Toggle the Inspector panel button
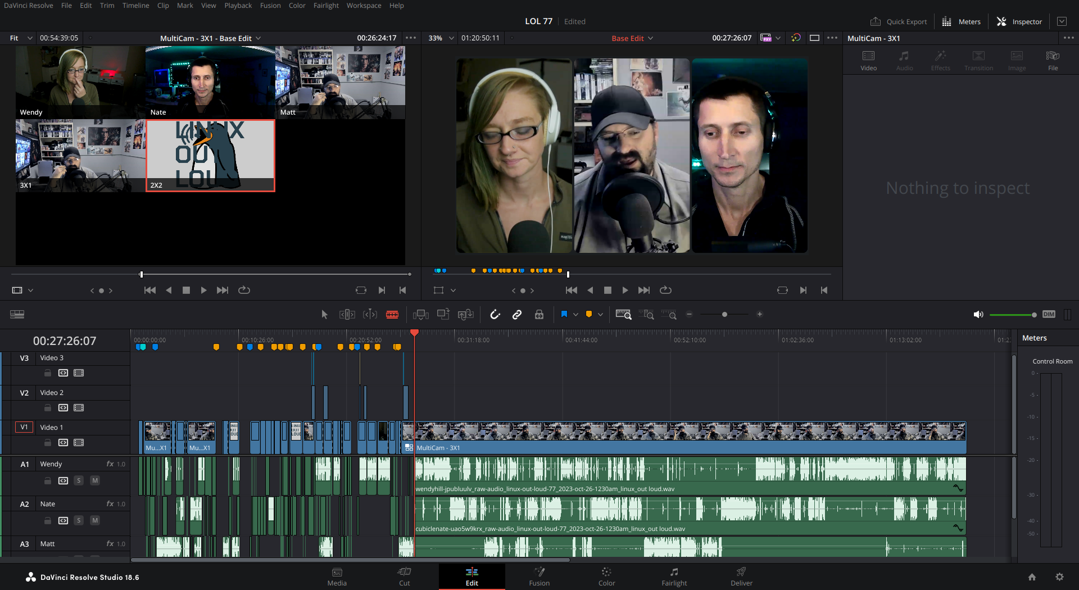The width and height of the screenshot is (1079, 590). (1019, 21)
